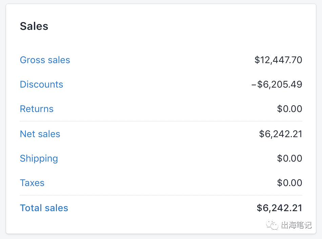Select the −$6,205.49 discounts amount
Image resolution: width=322 pixels, height=239 pixels.
coord(277,84)
